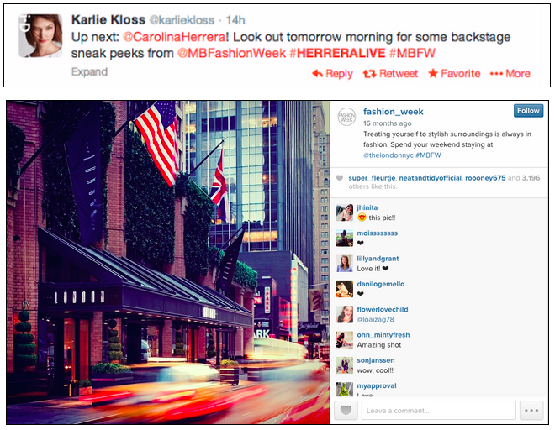Open the More options on tweet
The height and width of the screenshot is (430, 555).
click(510, 74)
